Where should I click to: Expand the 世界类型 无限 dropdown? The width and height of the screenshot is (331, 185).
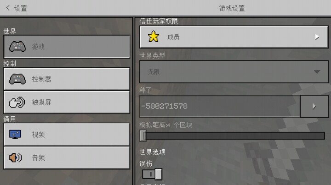[234, 72]
